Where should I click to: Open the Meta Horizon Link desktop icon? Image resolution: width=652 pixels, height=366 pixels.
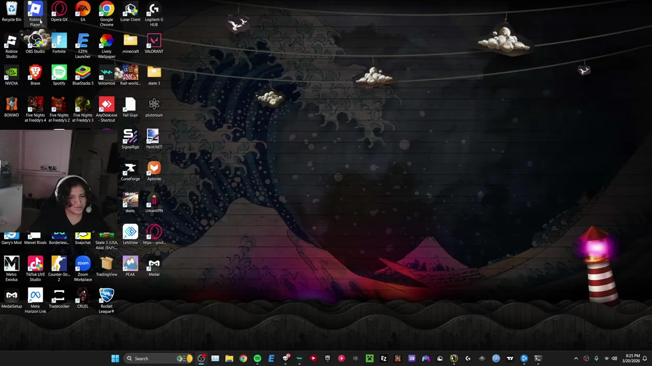pyautogui.click(x=35, y=301)
